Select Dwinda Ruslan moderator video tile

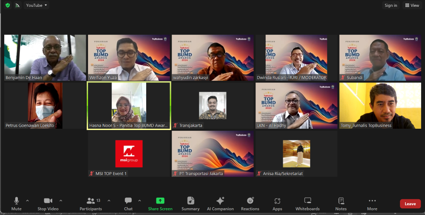pos(296,58)
